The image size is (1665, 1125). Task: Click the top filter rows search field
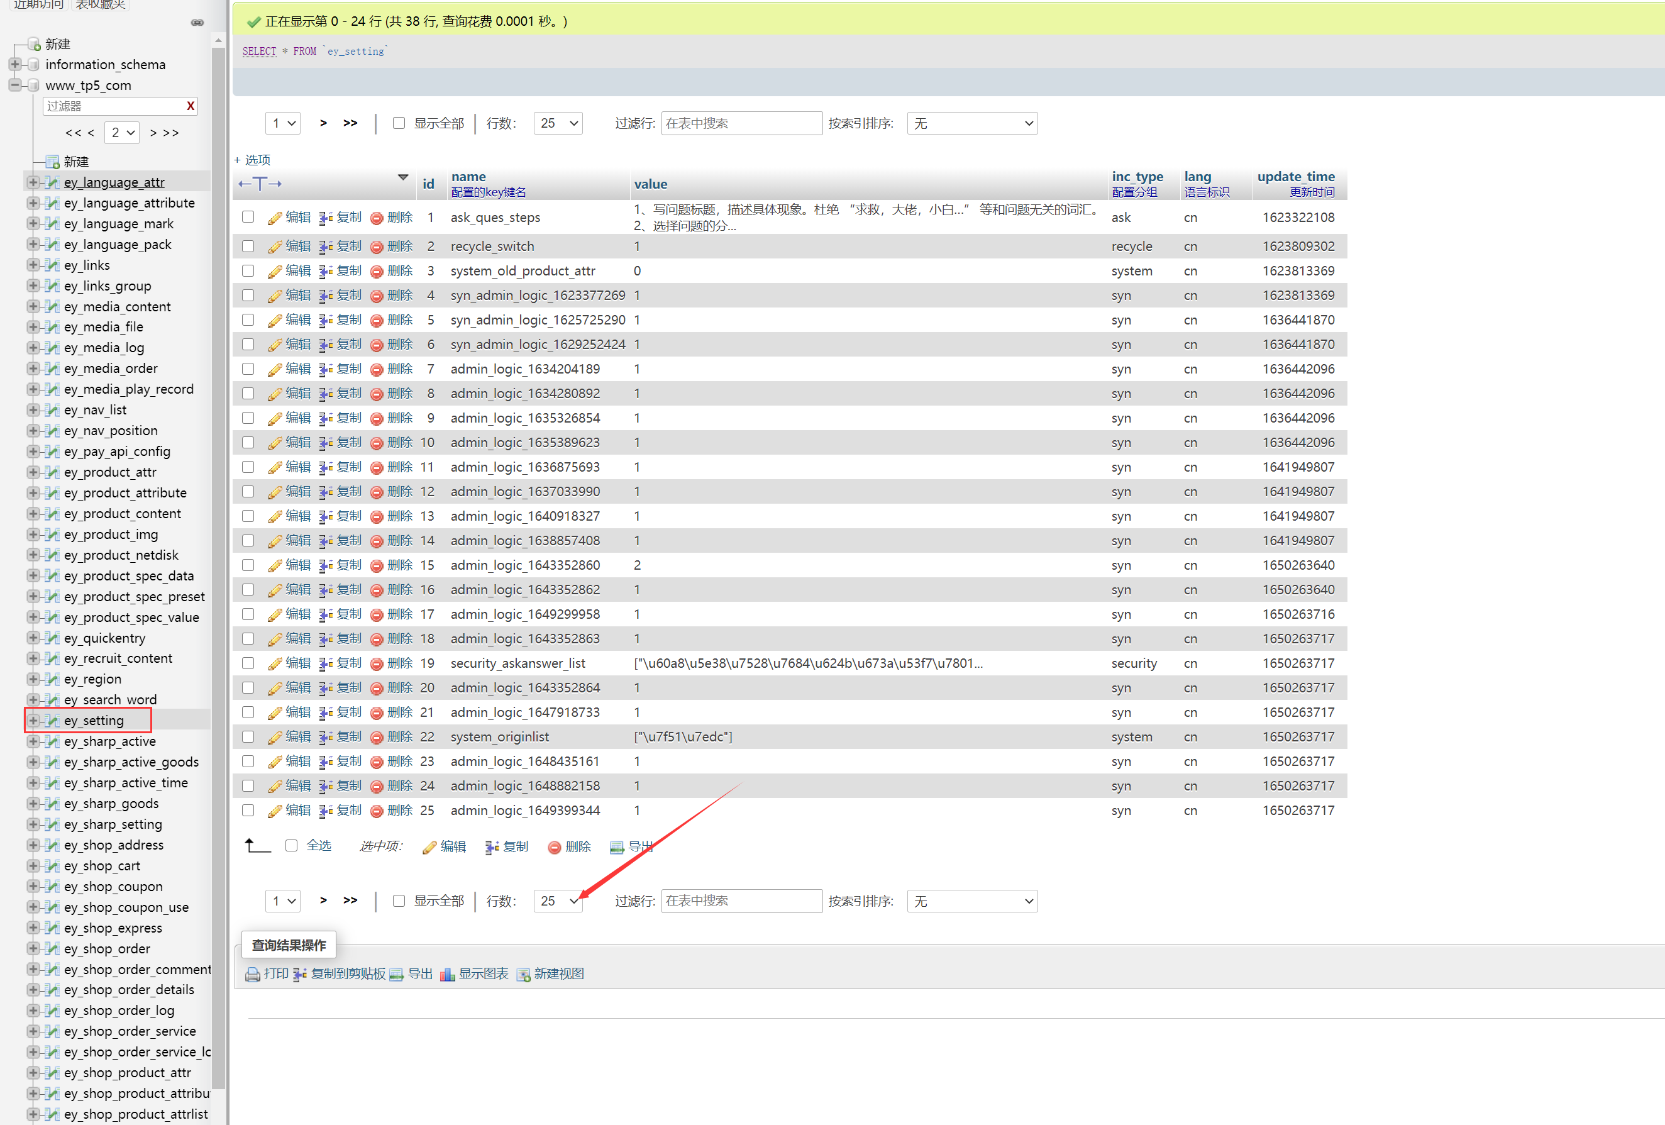pyautogui.click(x=741, y=123)
